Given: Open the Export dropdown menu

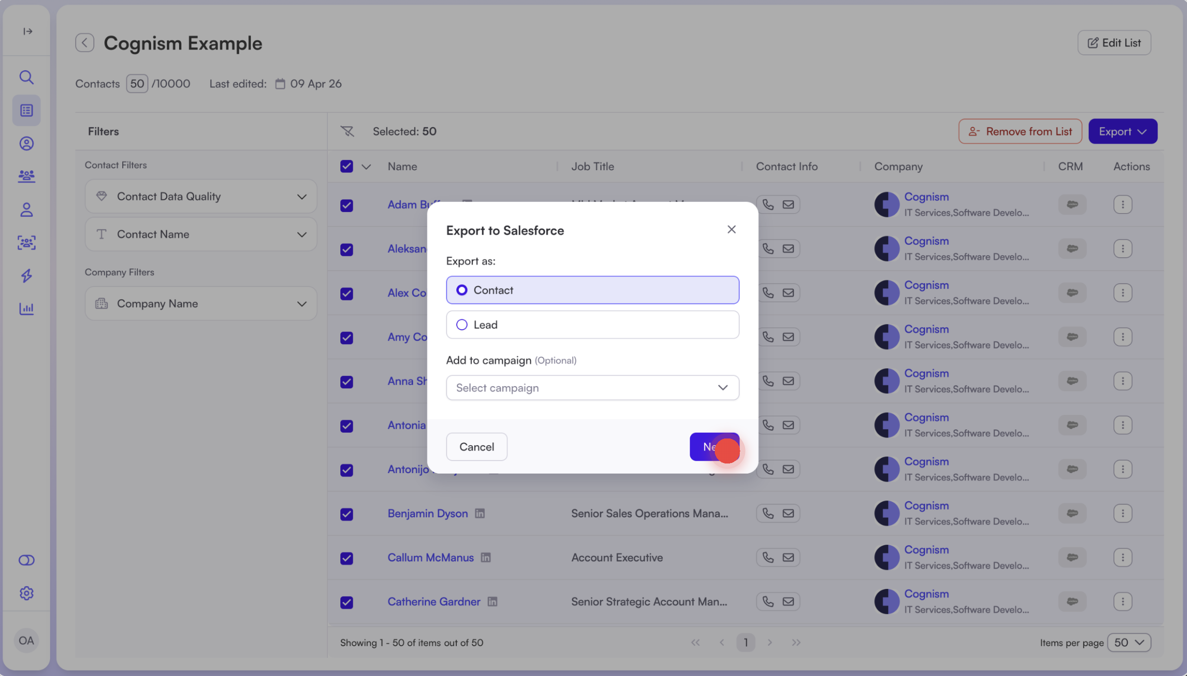Looking at the screenshot, I should [x=1122, y=131].
